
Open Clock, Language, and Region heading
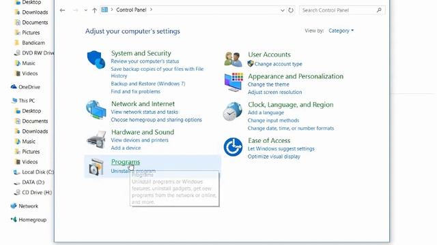tap(291, 104)
